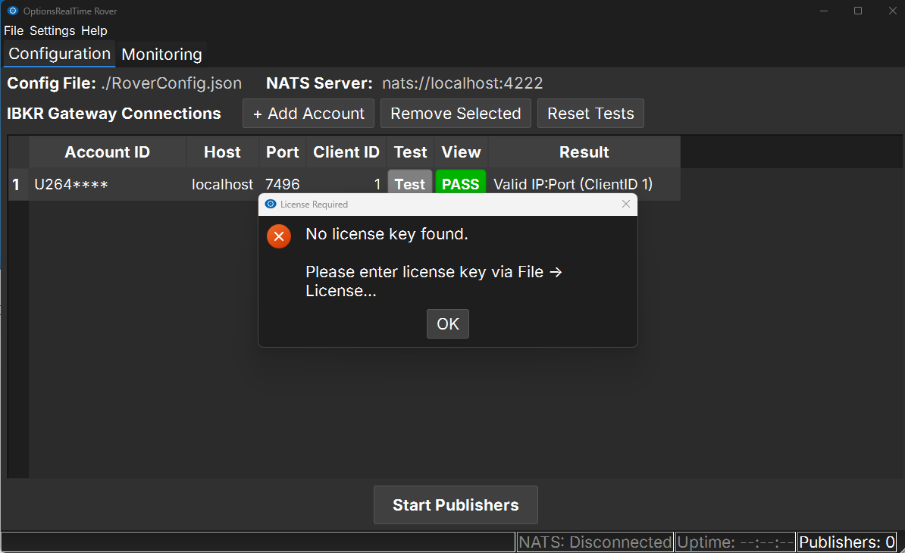This screenshot has height=553, width=905.
Task: Select the Configuration tab
Action: [x=59, y=54]
